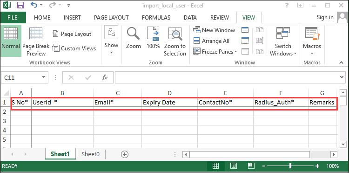Select column B header
The image size is (349, 173).
pos(62,93)
